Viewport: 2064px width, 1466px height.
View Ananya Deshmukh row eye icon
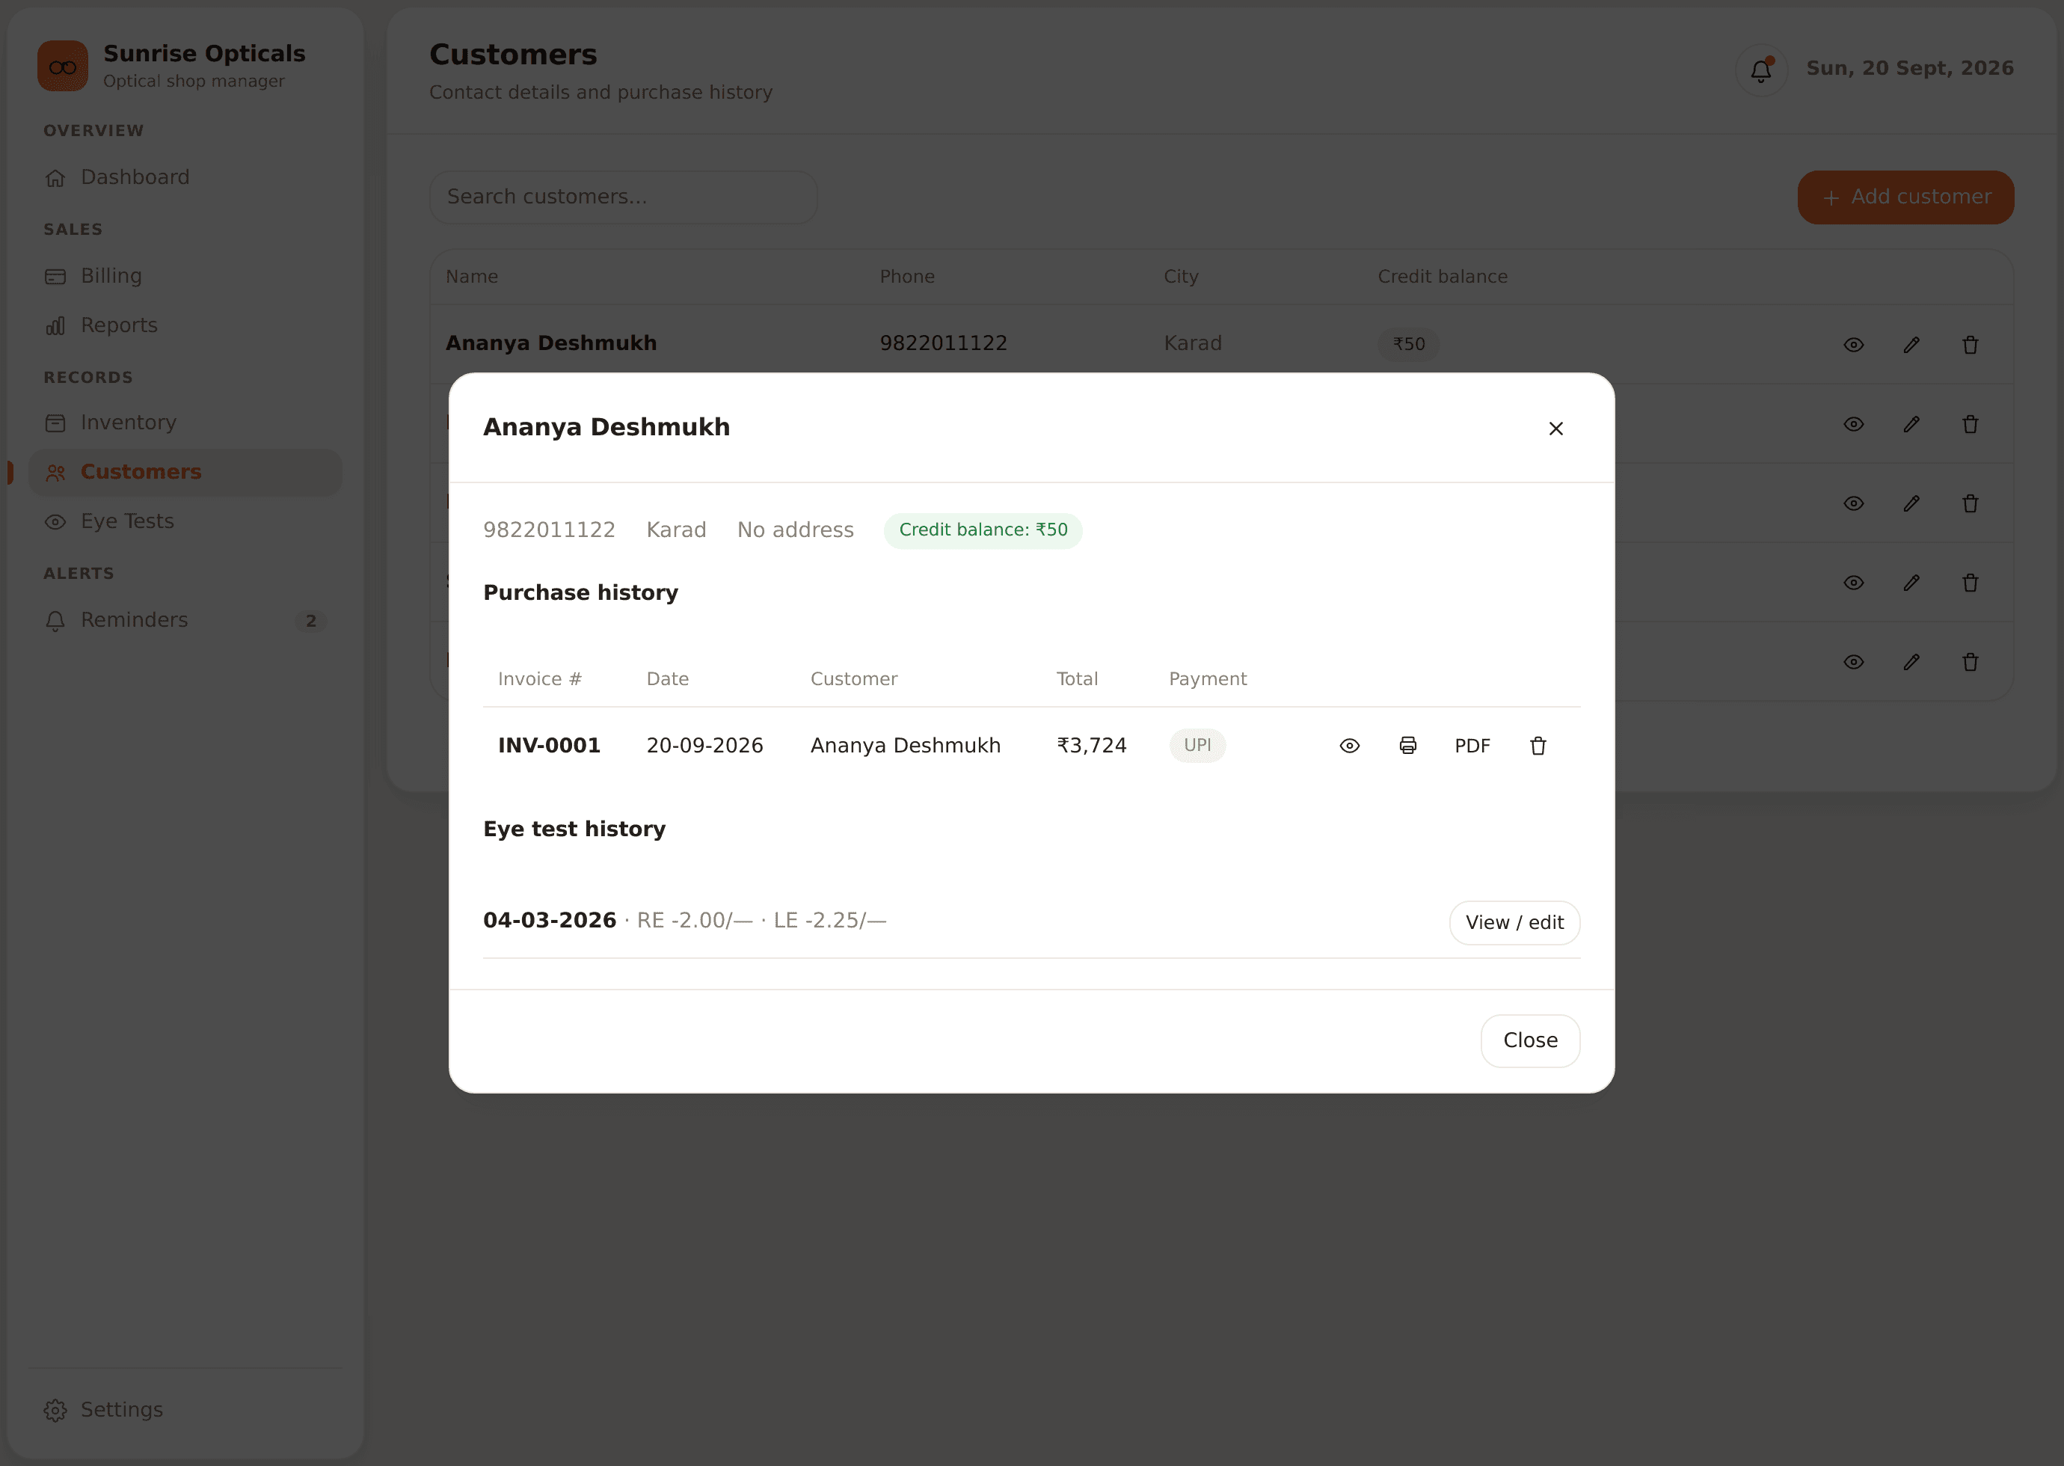(1853, 345)
